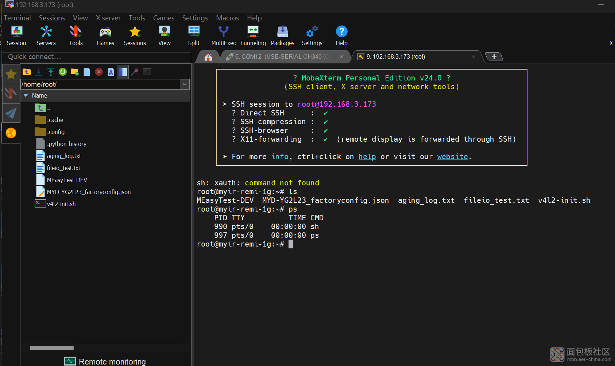Select the fileio_test.txt file

coord(58,168)
